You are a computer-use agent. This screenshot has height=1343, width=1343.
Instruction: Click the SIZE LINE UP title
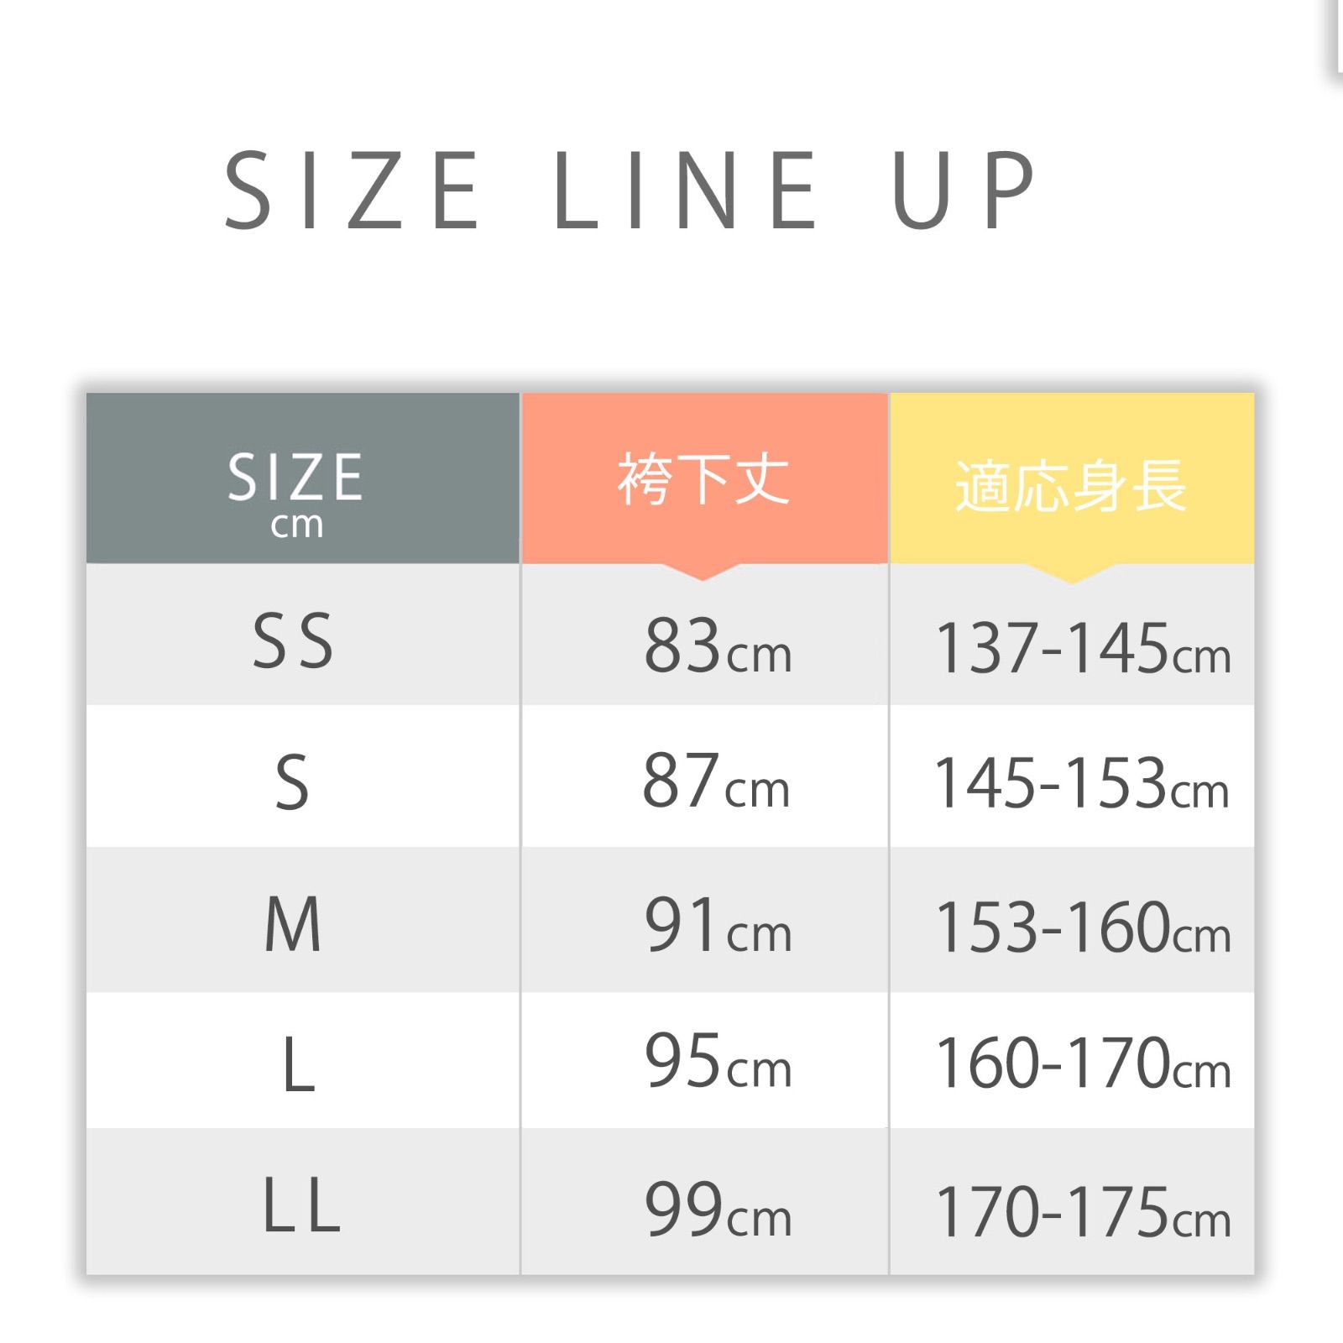631,190
